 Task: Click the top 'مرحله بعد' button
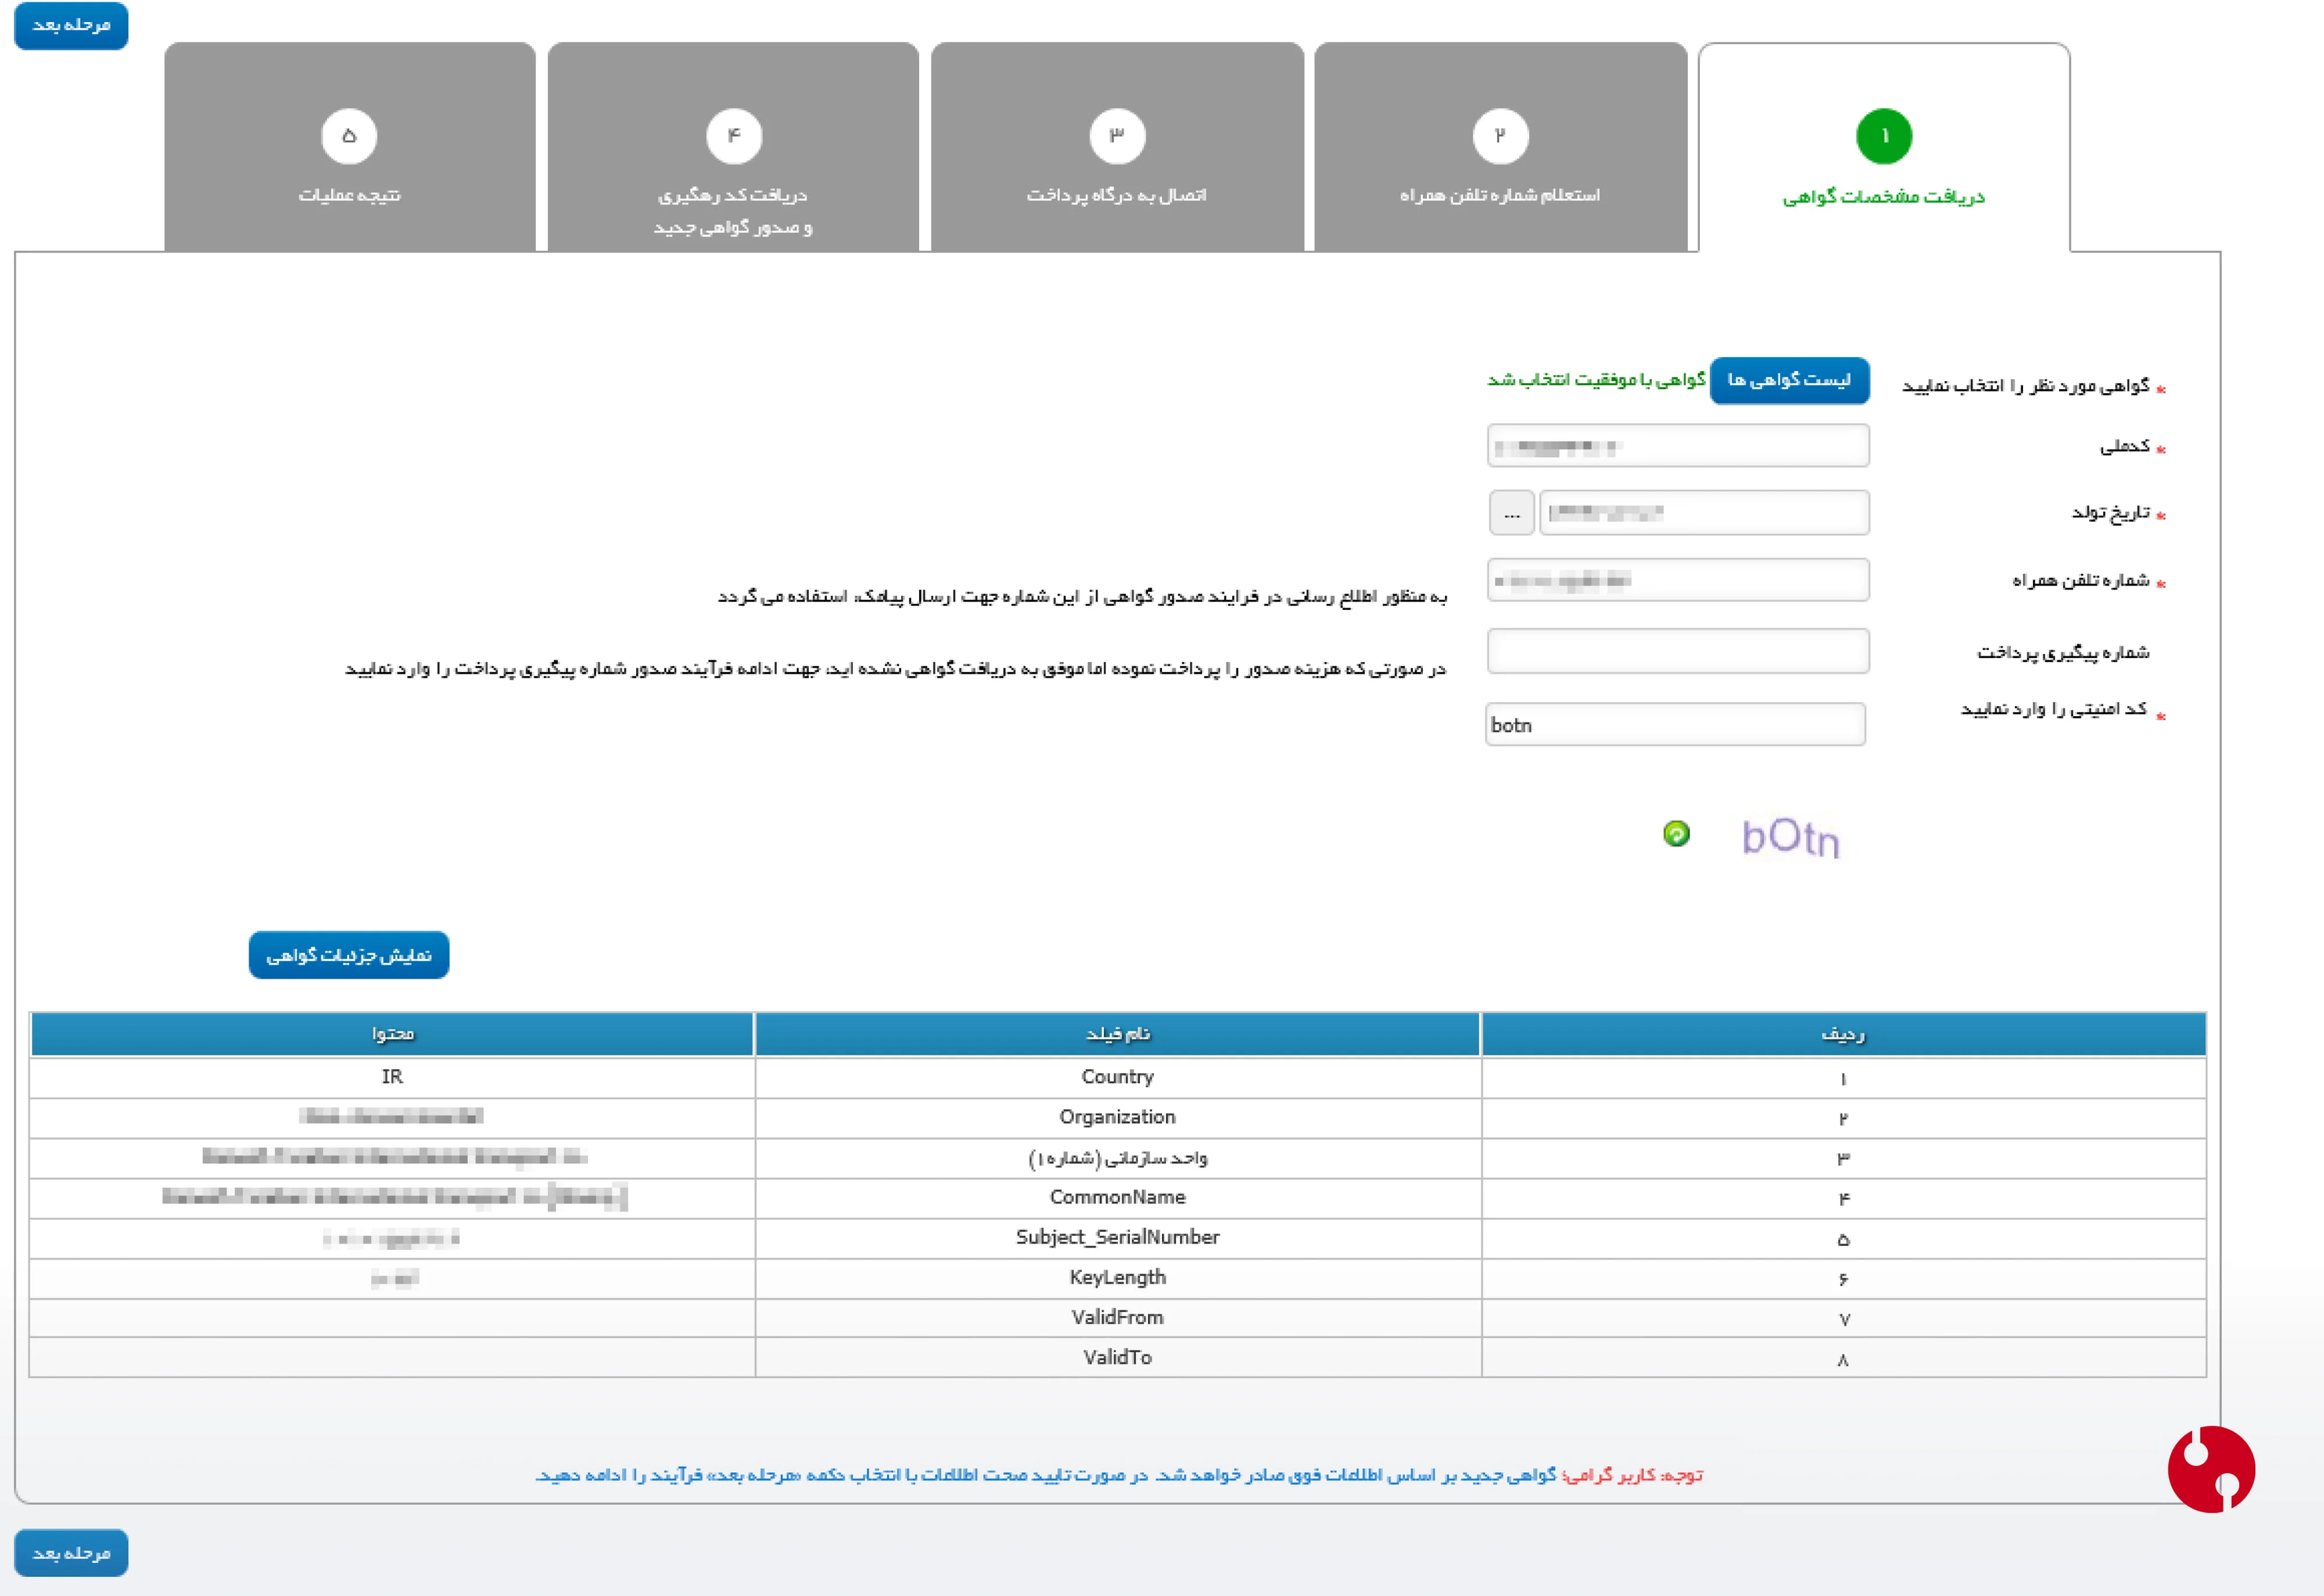[x=71, y=25]
